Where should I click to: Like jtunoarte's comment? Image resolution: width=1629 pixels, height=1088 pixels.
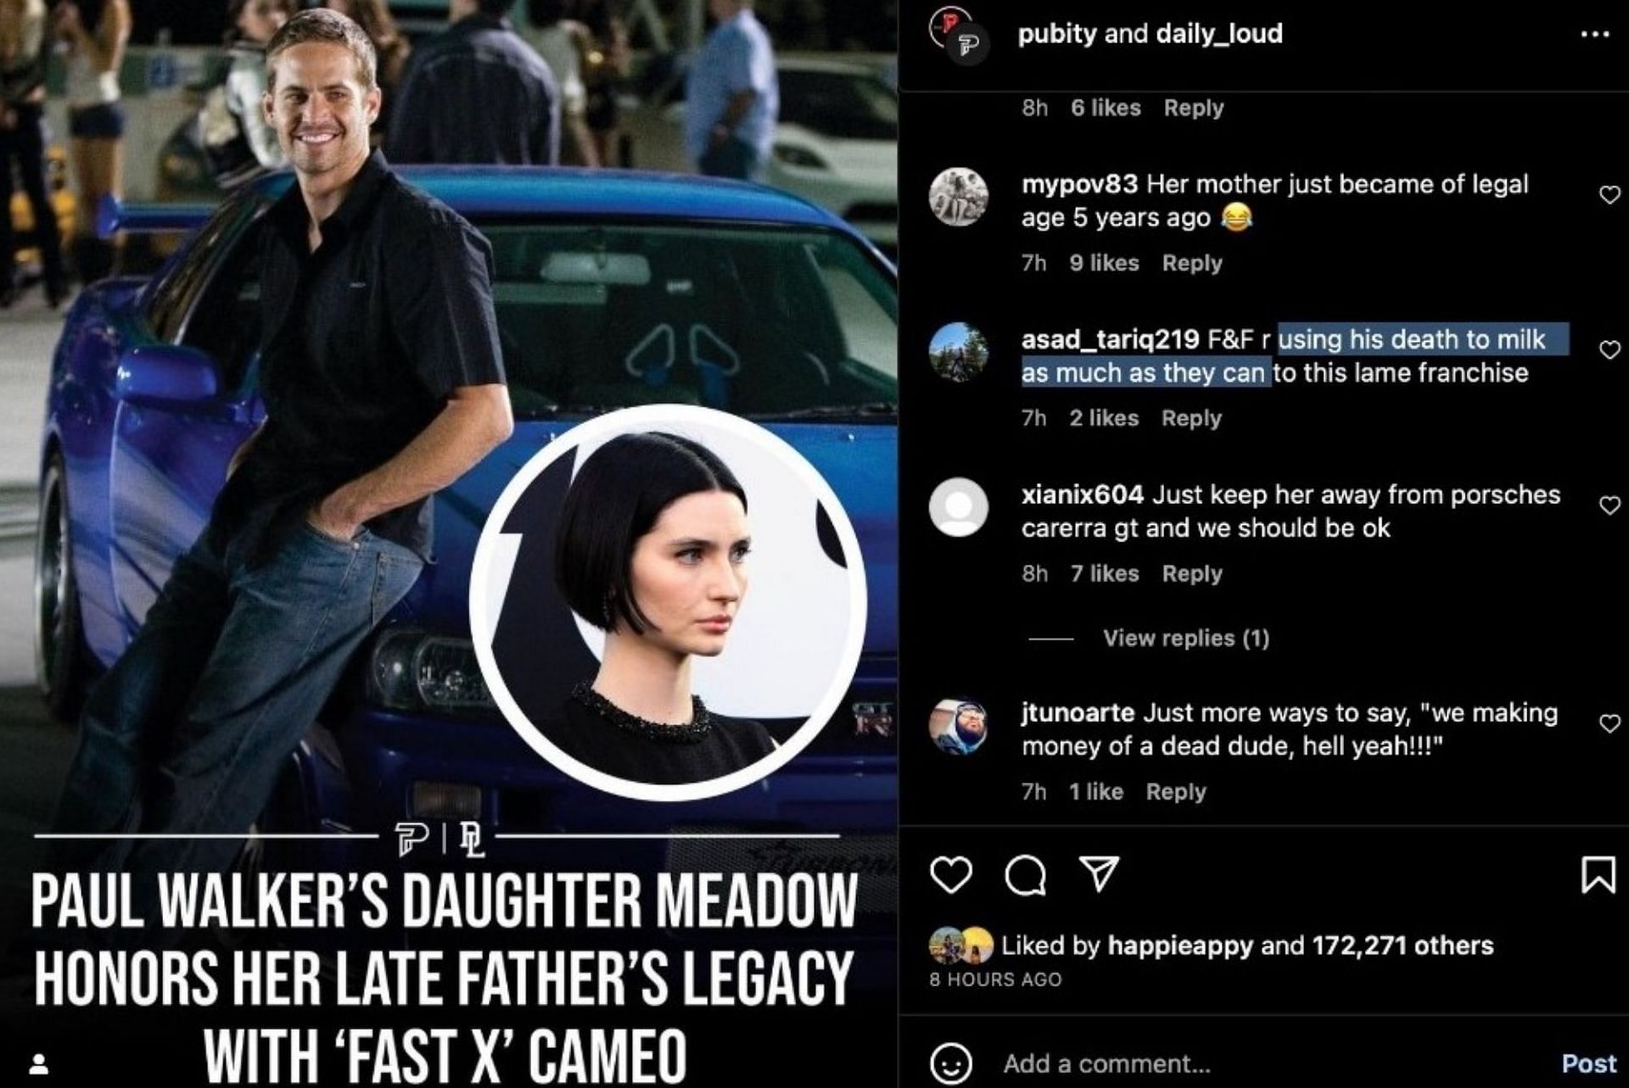1609,723
